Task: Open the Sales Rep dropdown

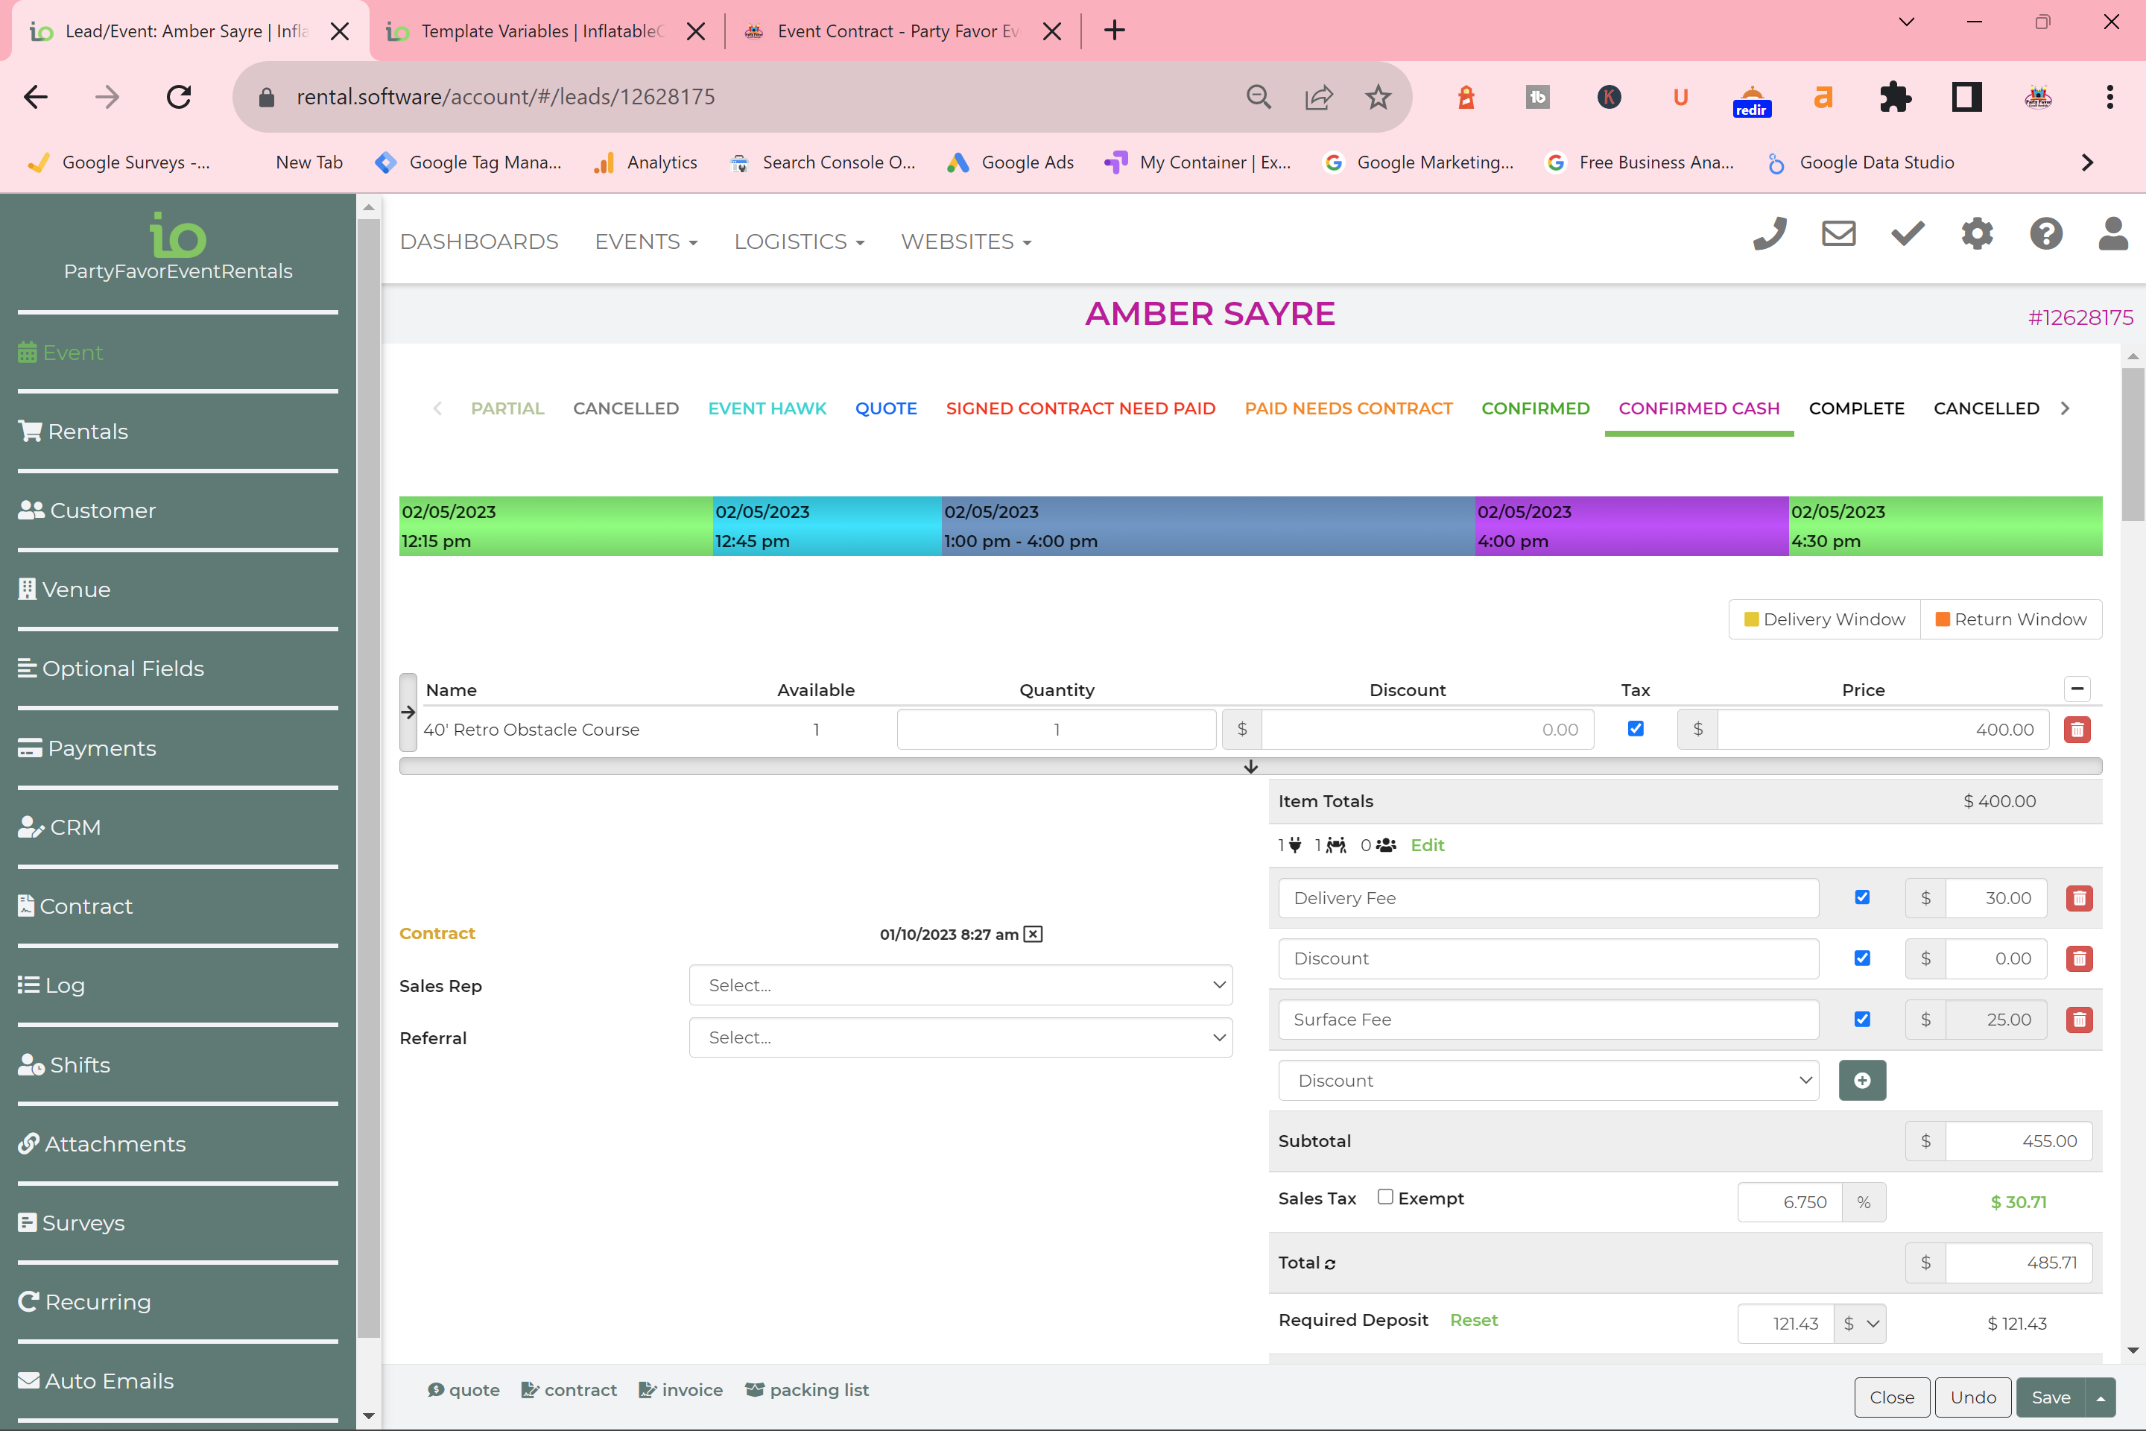Action: [x=960, y=985]
